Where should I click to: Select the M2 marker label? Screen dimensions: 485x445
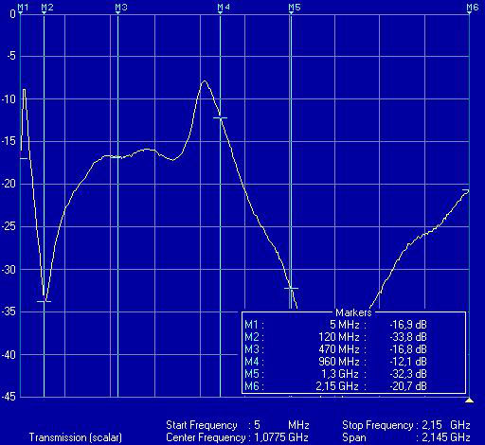click(47, 7)
